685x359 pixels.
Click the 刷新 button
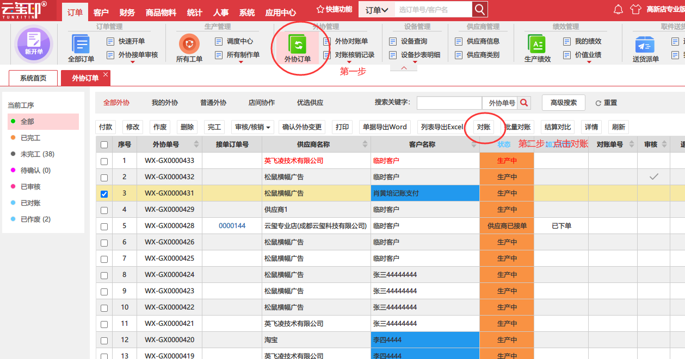tap(619, 127)
